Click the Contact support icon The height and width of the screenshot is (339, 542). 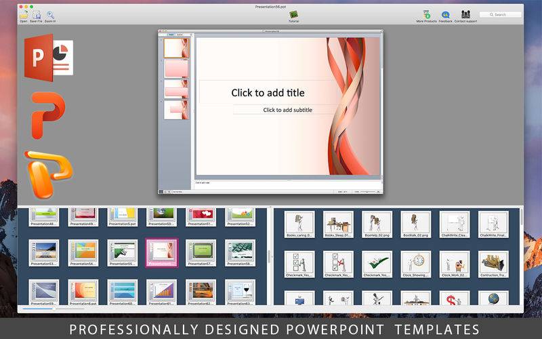coord(465,14)
